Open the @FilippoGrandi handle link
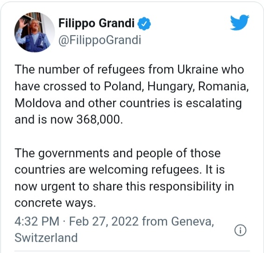 click(100, 41)
